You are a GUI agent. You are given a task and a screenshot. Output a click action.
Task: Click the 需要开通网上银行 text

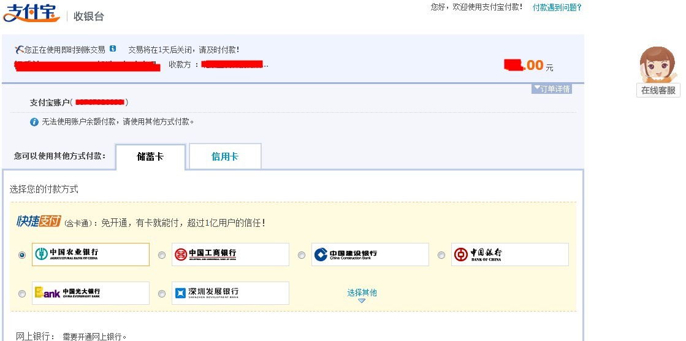click(x=94, y=337)
